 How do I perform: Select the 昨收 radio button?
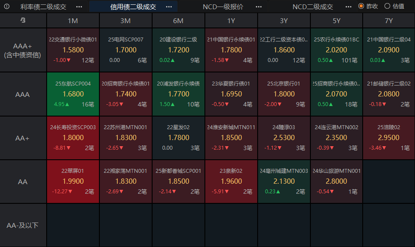click(x=361, y=6)
